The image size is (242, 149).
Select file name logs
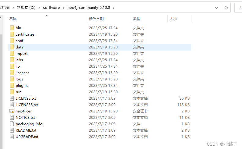click(x=19, y=79)
